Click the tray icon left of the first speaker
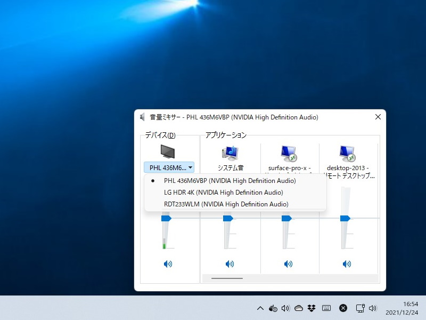426x320 pixels. tap(273, 308)
